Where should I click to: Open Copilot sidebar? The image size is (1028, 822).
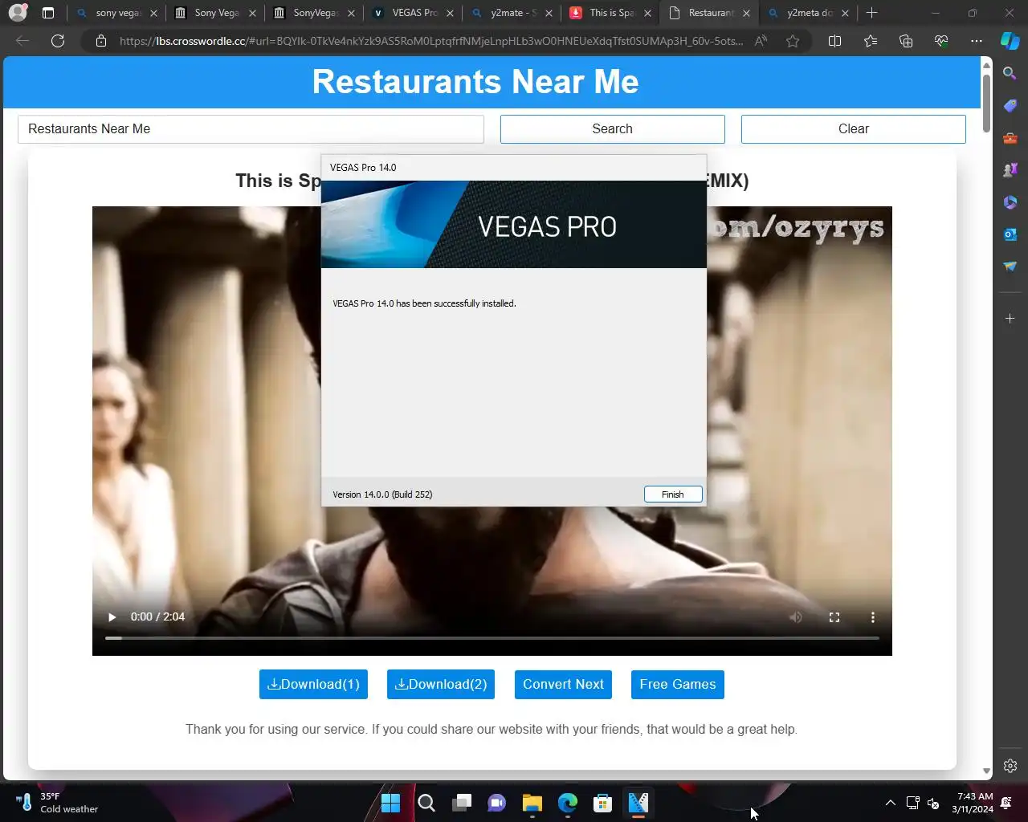tap(1010, 41)
